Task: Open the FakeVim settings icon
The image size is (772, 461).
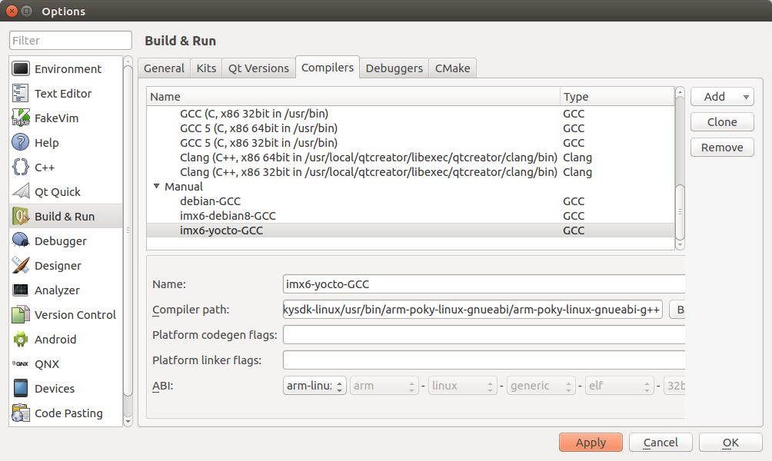Action: (22, 118)
